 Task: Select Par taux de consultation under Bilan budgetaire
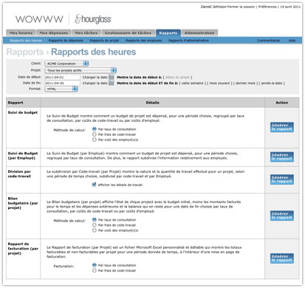[95, 219]
